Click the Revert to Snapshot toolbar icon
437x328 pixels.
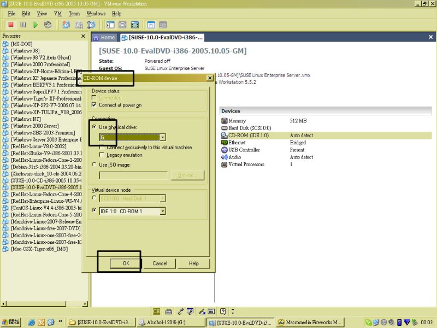[79, 25]
